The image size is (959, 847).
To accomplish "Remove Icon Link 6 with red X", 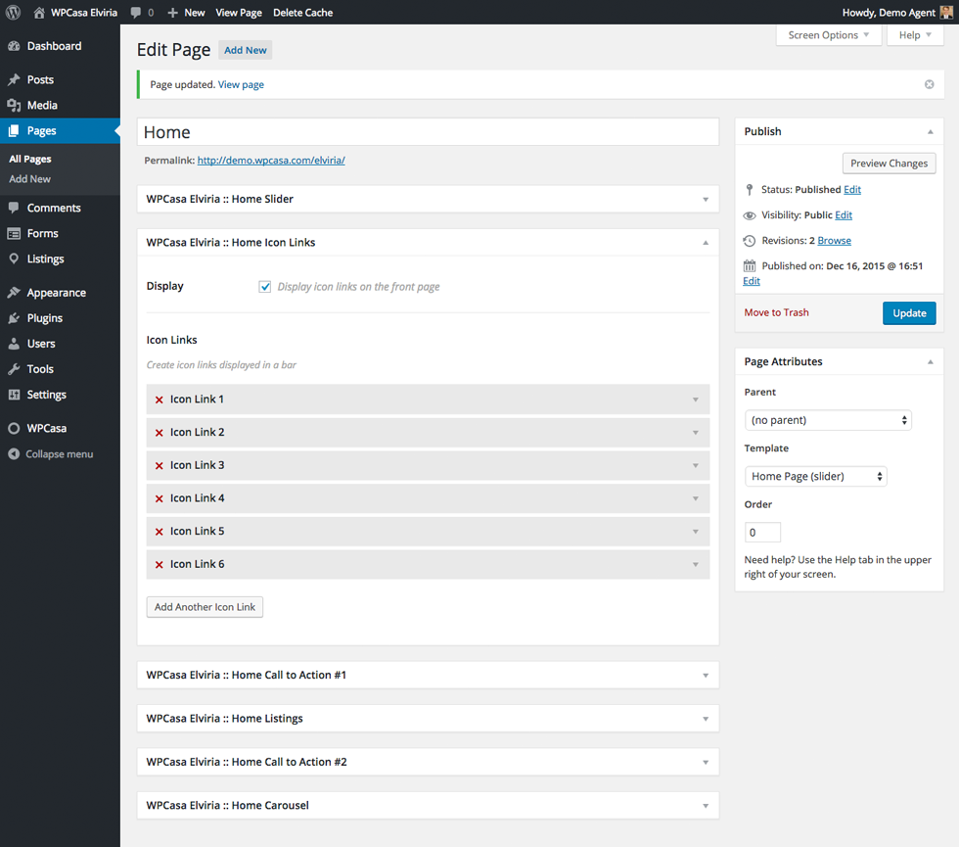I will tap(160, 565).
